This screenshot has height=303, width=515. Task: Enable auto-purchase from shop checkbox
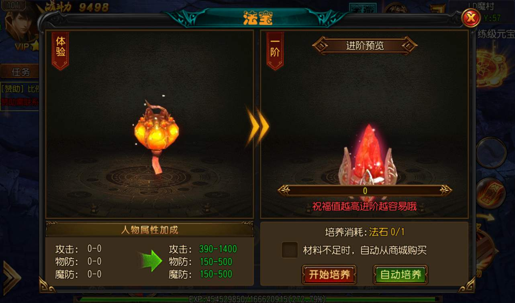pyautogui.click(x=290, y=250)
